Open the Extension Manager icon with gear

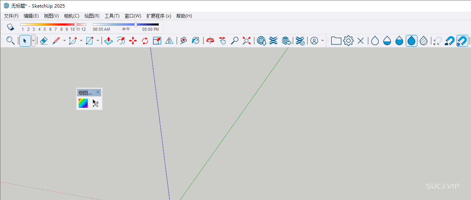(x=300, y=41)
